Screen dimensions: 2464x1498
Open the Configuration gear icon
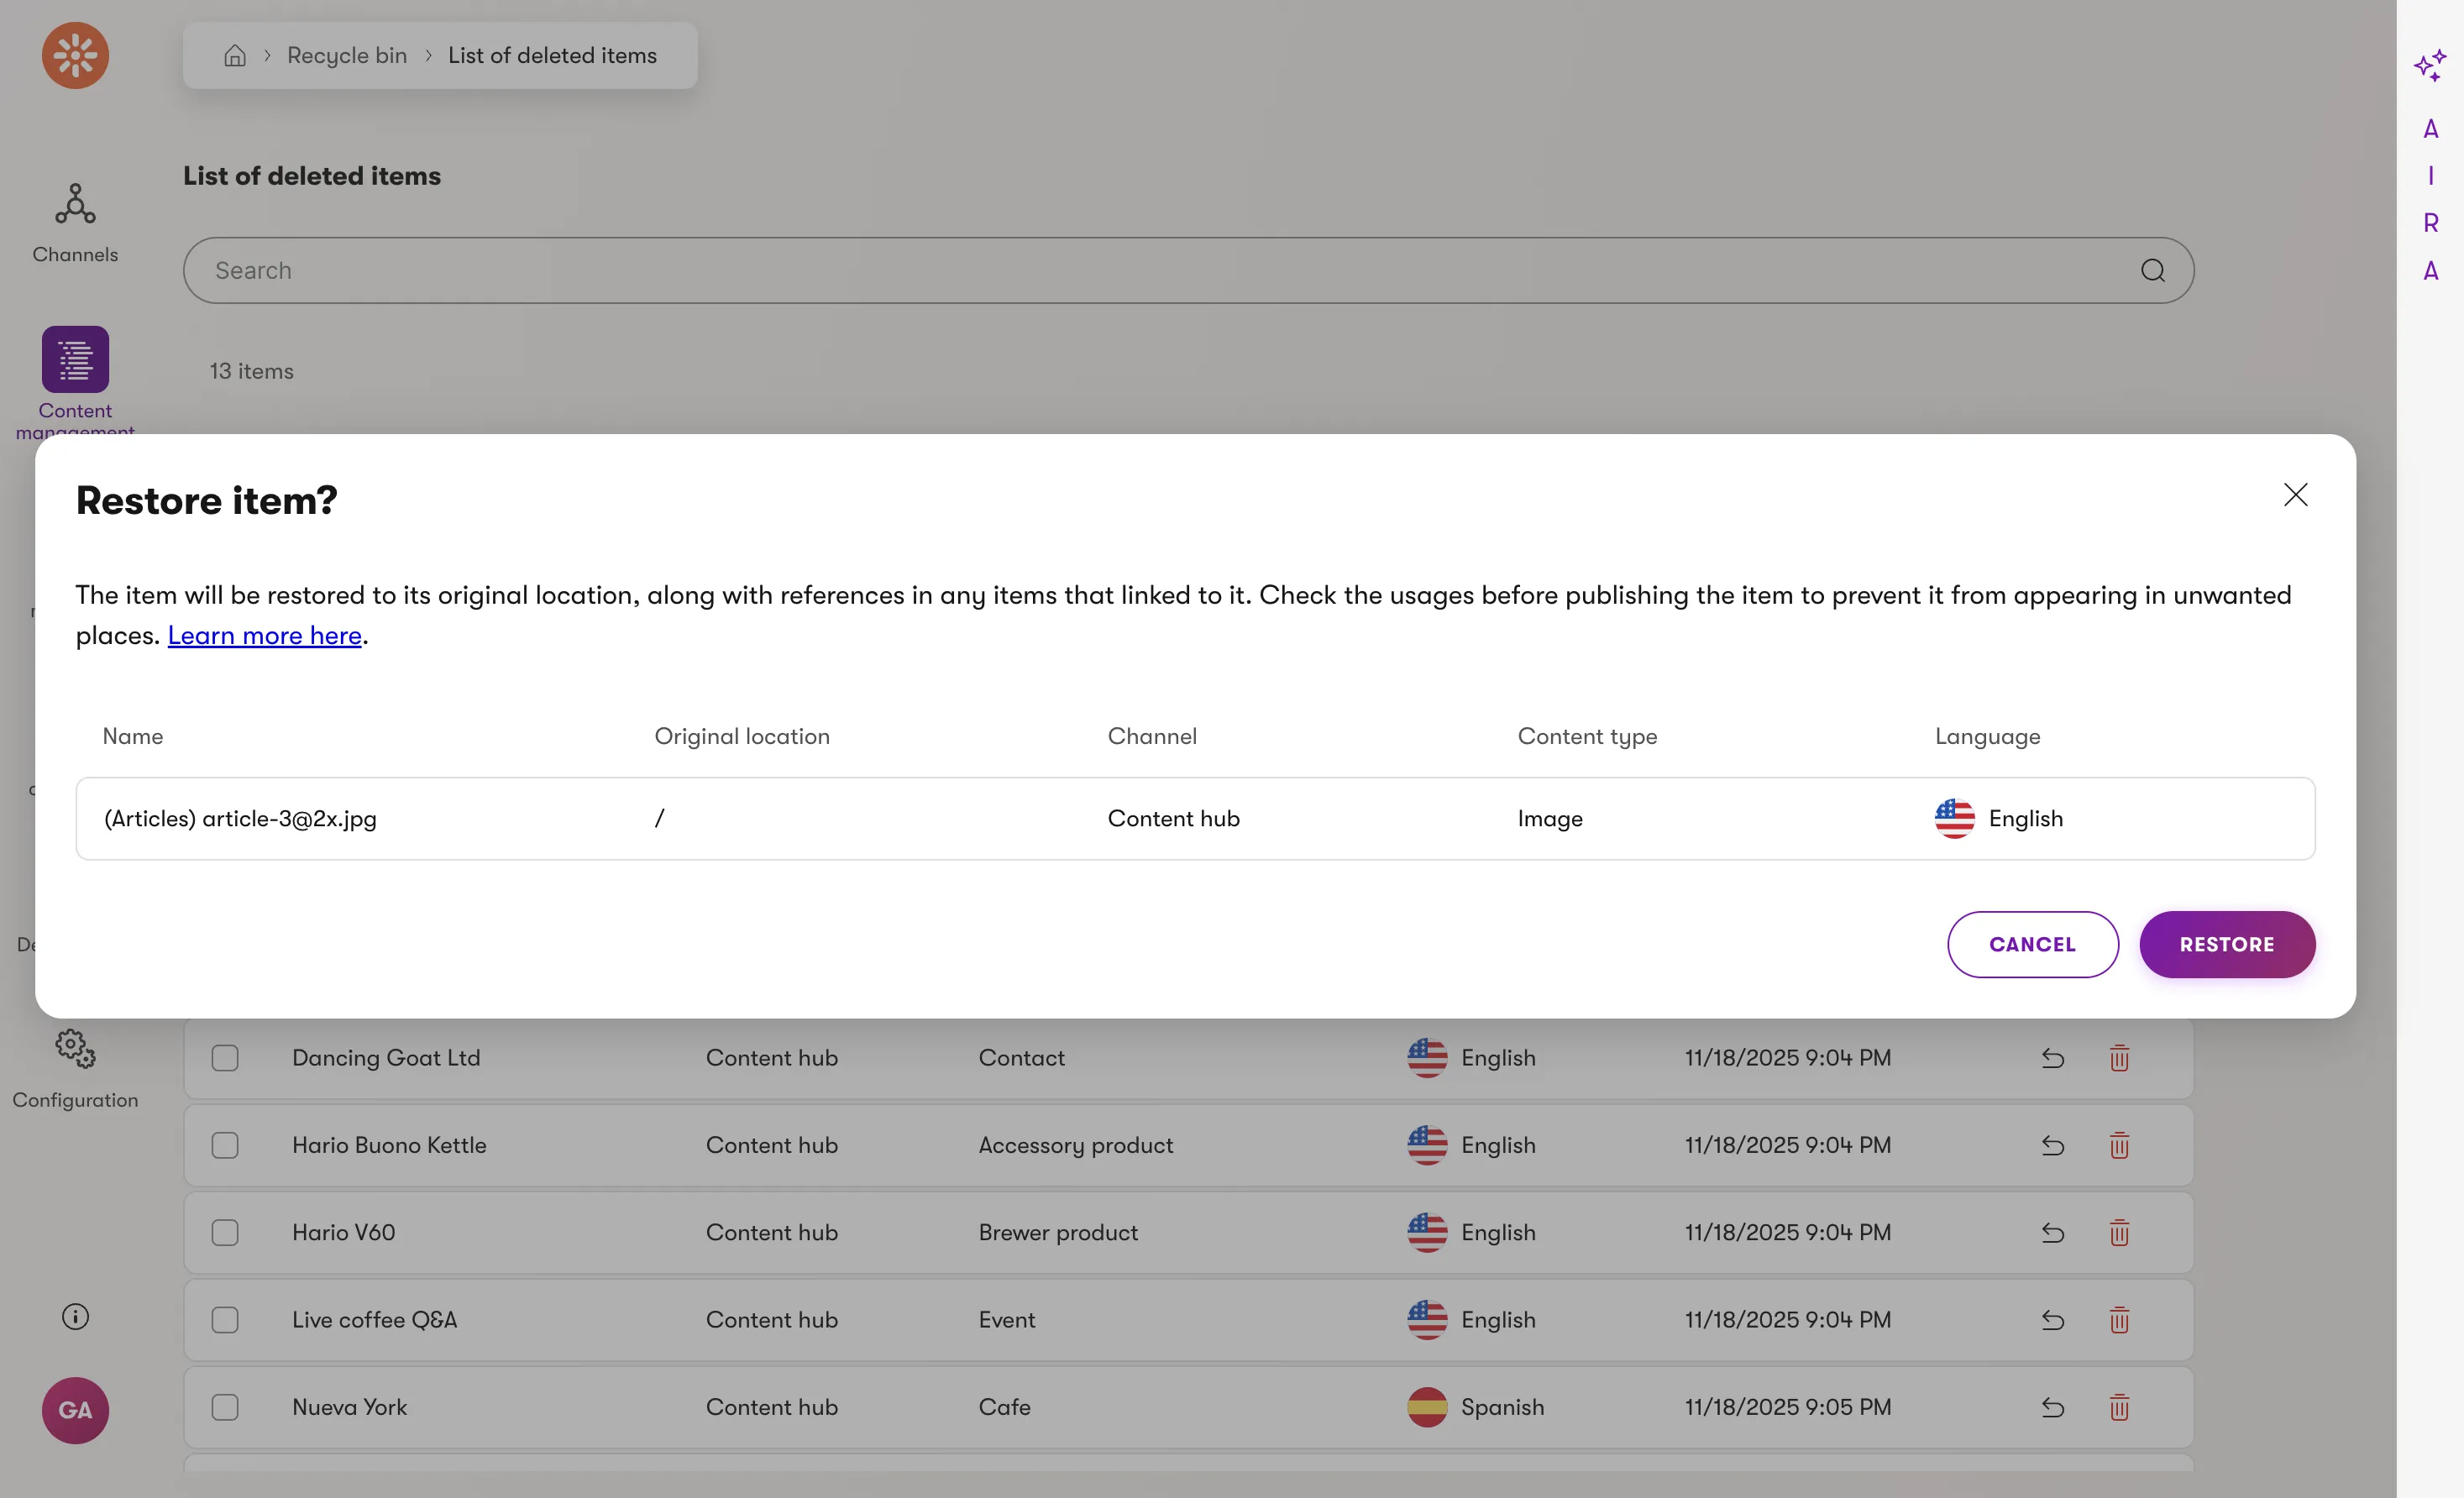[75, 1048]
